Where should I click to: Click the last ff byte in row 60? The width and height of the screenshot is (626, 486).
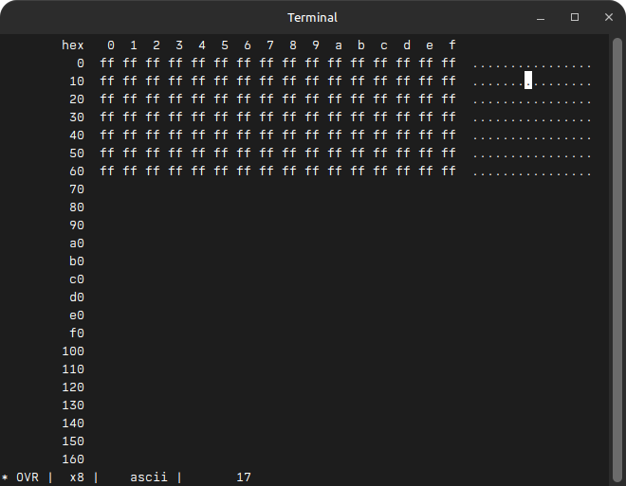(449, 171)
